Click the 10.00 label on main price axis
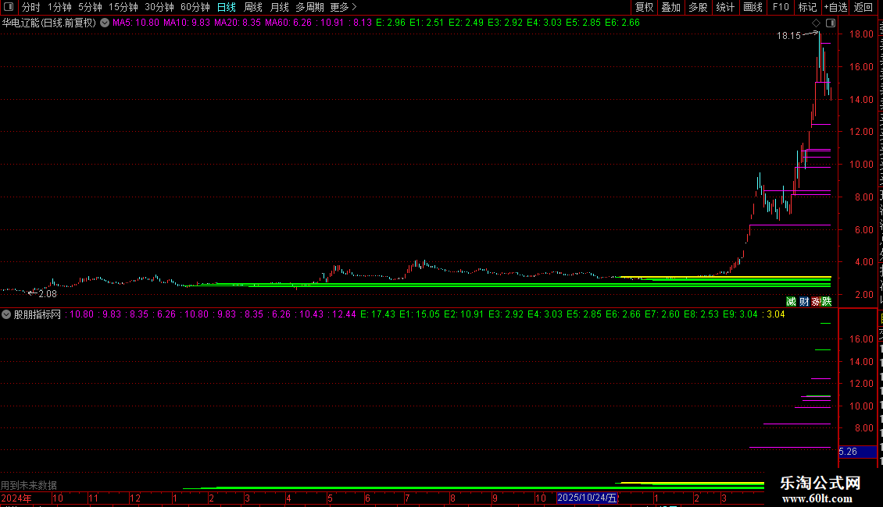The height and width of the screenshot is (507, 883). [x=861, y=165]
